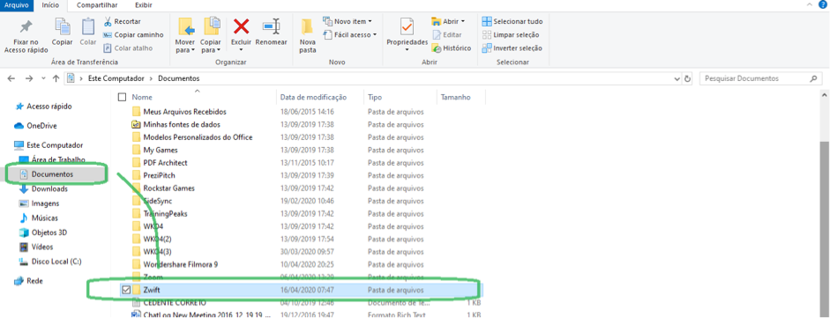Switch to the Compartilhar tab
This screenshot has width=830, height=318.
[96, 5]
